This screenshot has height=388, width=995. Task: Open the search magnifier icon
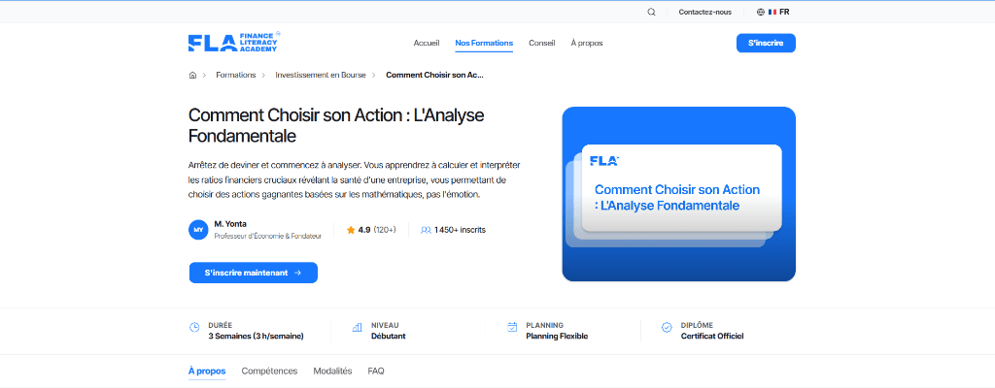tap(651, 12)
